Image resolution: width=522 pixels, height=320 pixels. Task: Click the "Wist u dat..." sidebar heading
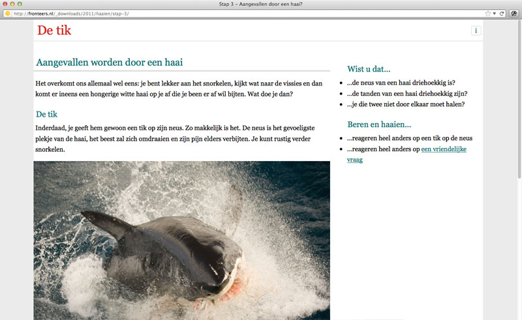[x=373, y=69]
